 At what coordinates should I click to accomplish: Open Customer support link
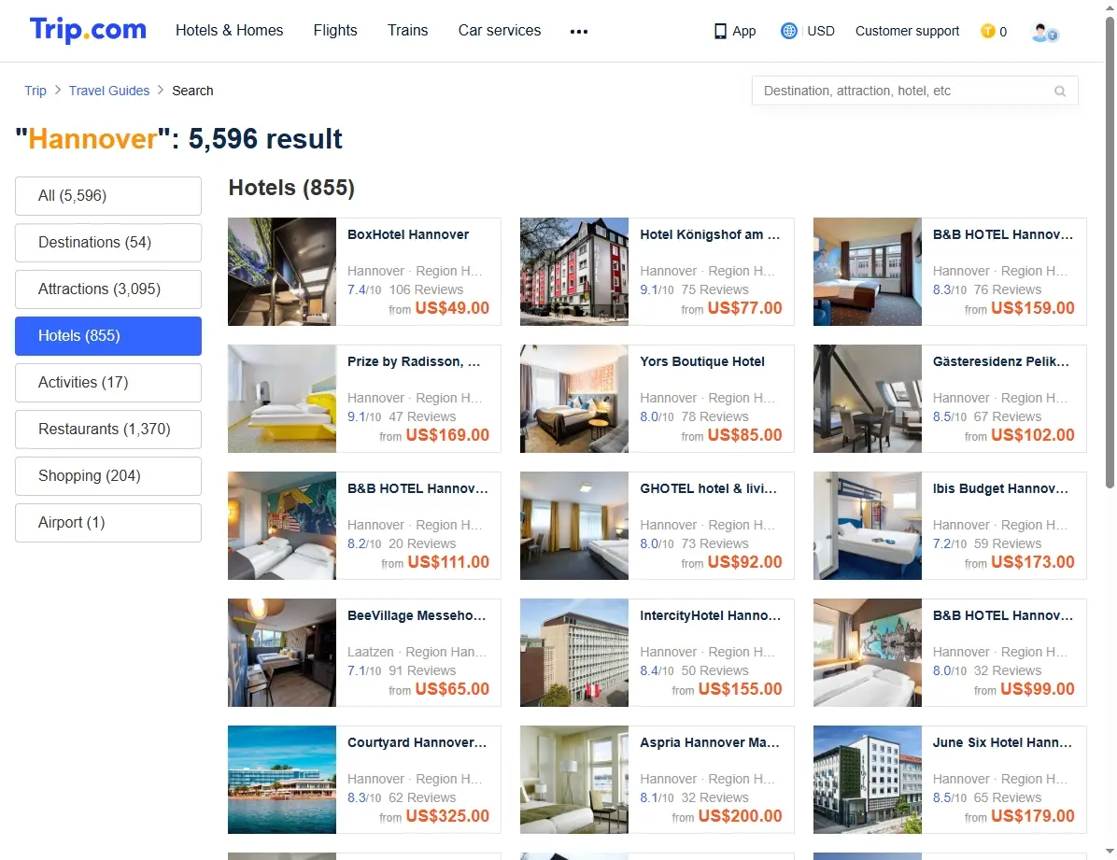click(907, 31)
